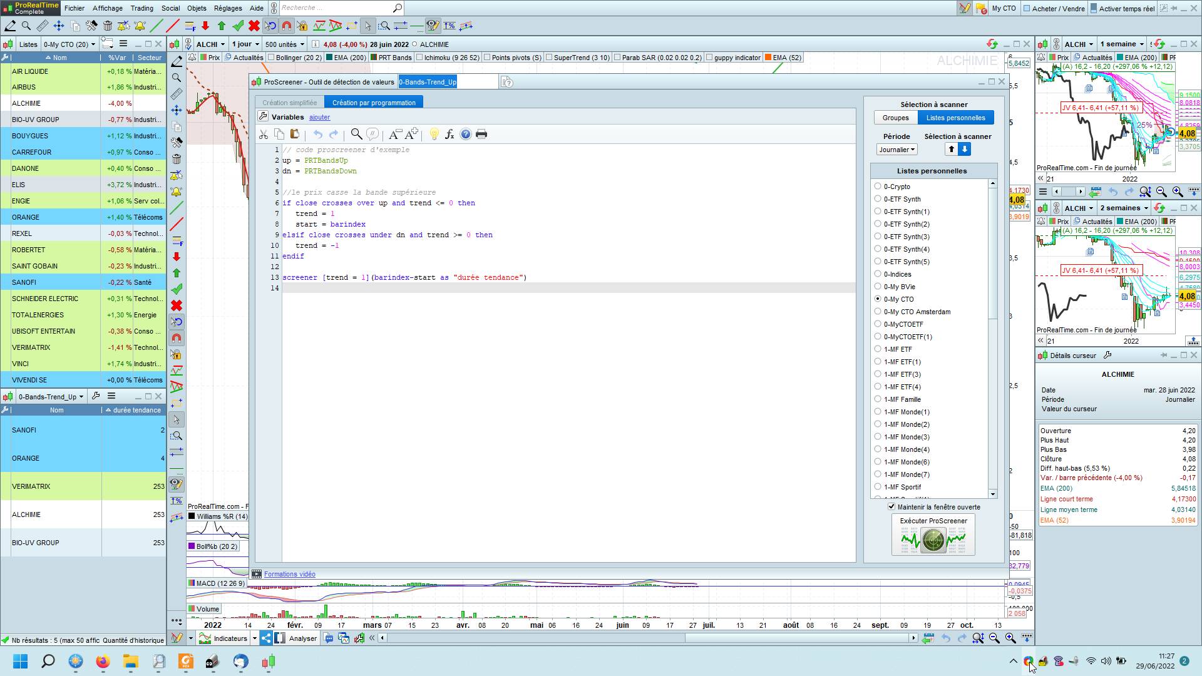
Task: Increase editor font size with A+ icon
Action: click(411, 134)
